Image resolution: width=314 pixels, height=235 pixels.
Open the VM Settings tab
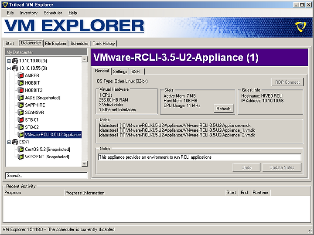(x=120, y=72)
